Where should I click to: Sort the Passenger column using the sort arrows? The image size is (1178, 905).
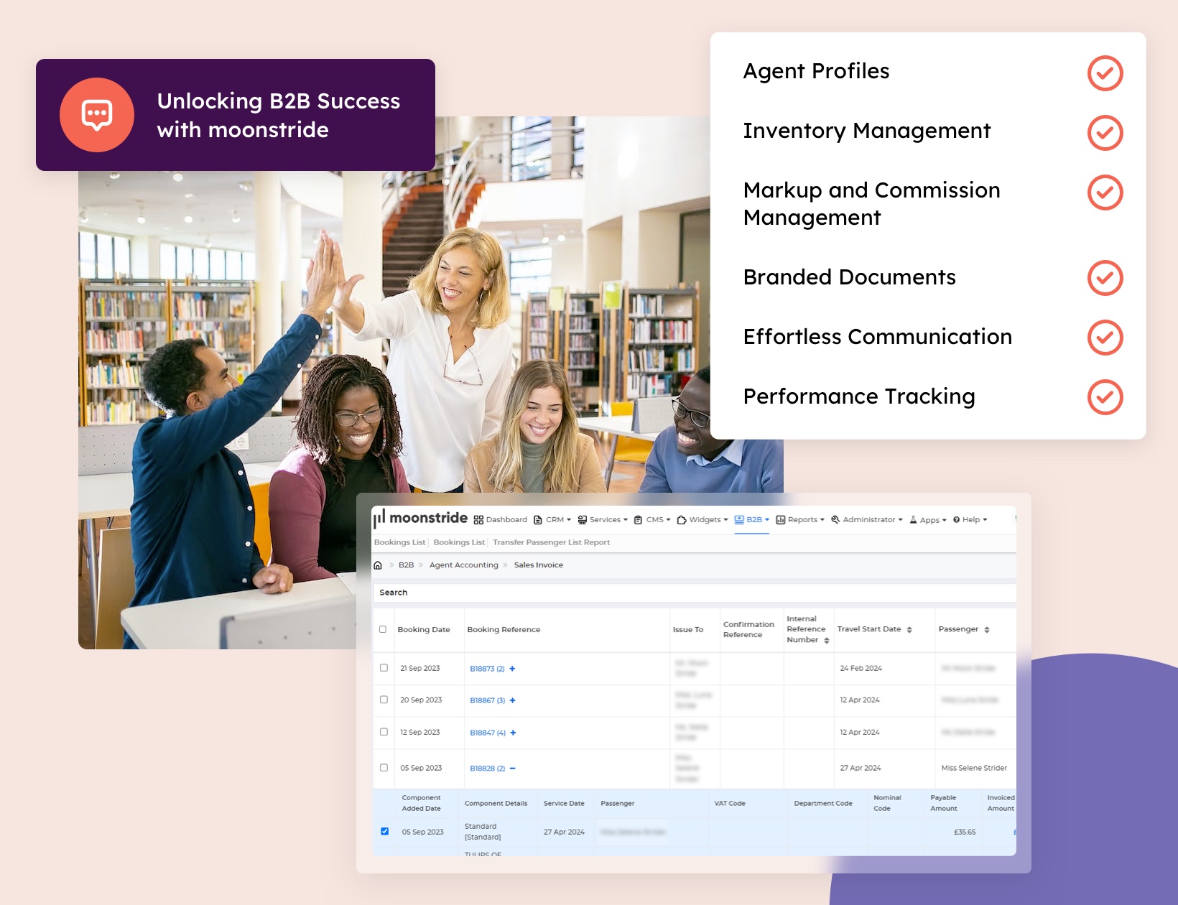(987, 630)
